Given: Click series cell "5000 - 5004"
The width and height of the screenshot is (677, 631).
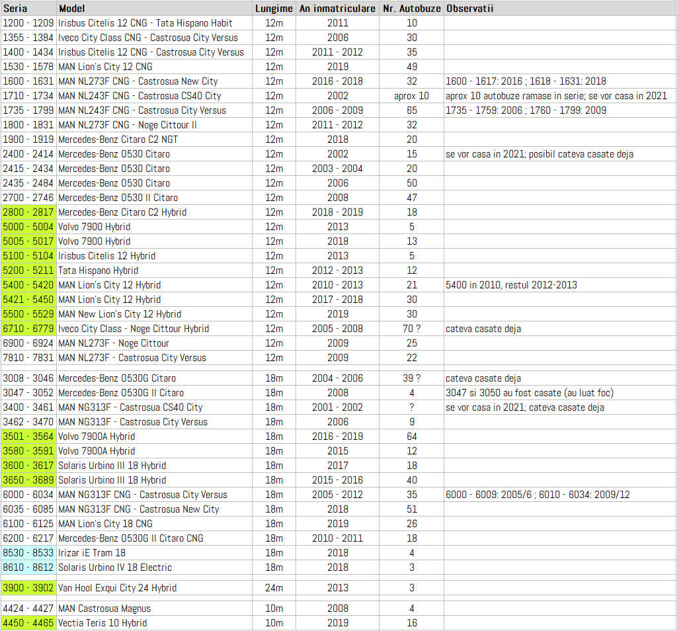Looking at the screenshot, I should pyautogui.click(x=28, y=227).
